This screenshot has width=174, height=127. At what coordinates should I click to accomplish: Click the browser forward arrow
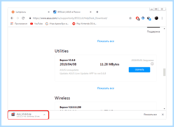(x=17, y=18)
